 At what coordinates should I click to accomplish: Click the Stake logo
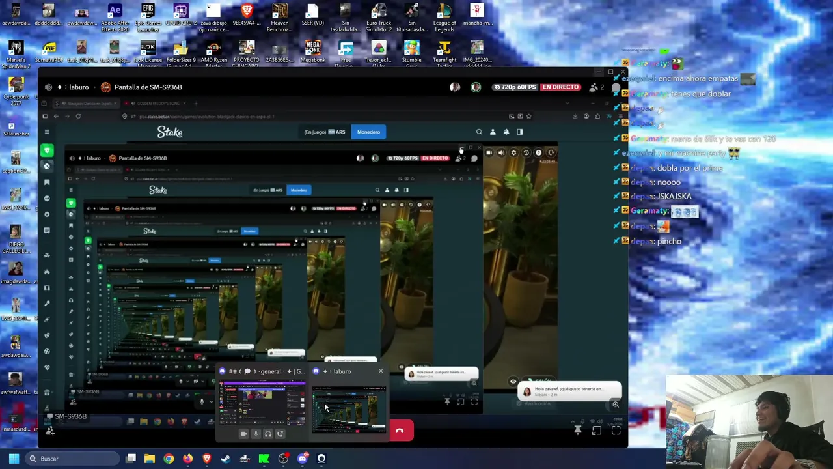[x=170, y=132]
